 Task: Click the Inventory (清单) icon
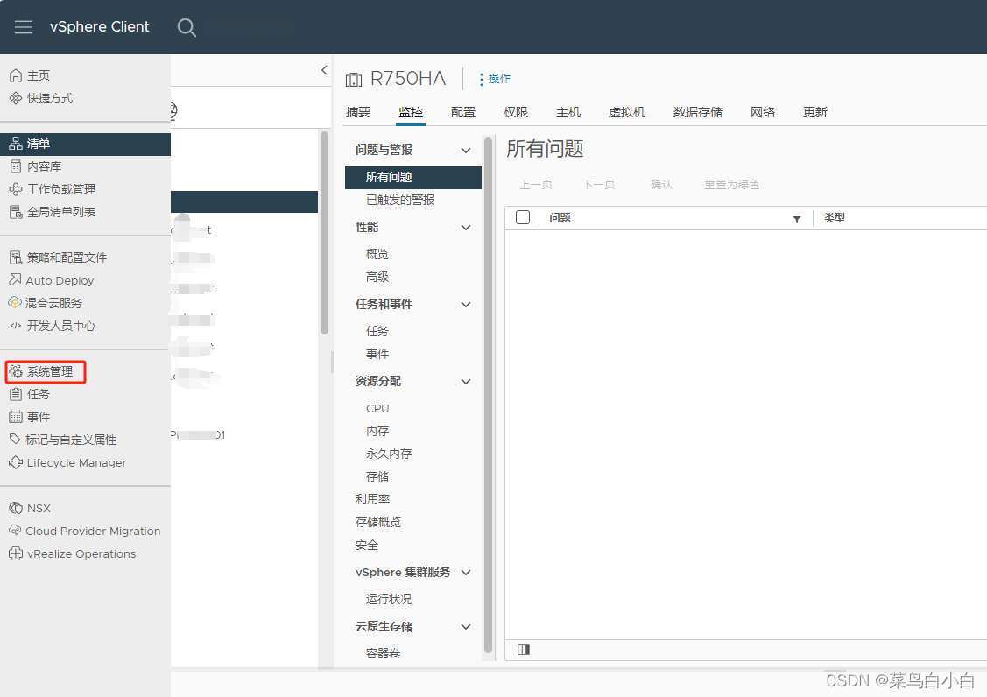click(16, 144)
